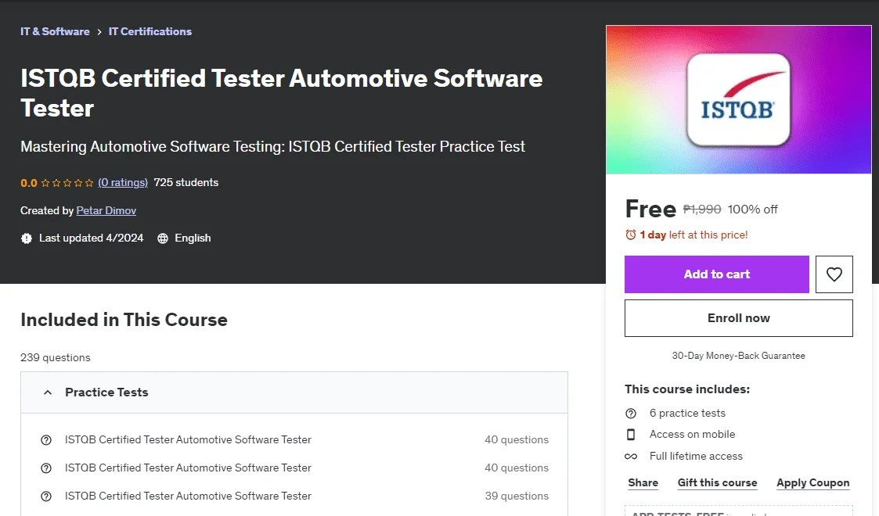Click question icon of second practice test row
Viewport: 879px width, 516px height.
pyautogui.click(x=46, y=468)
